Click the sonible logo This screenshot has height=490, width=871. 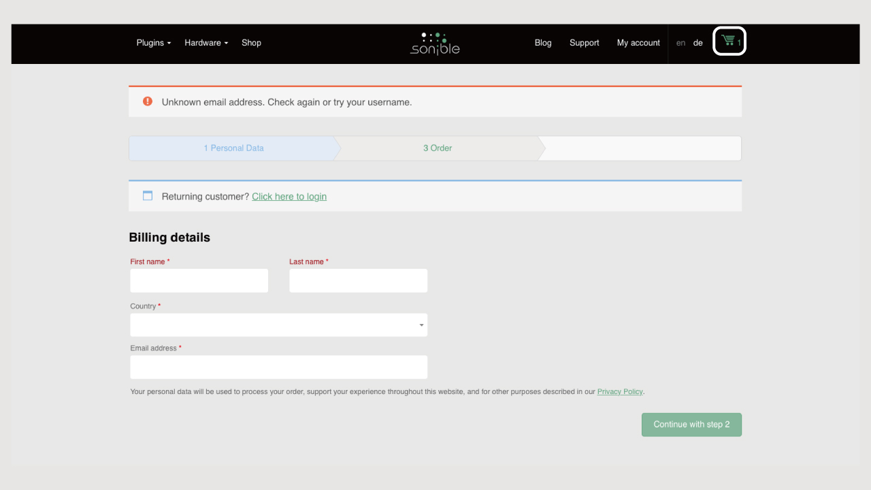point(435,43)
